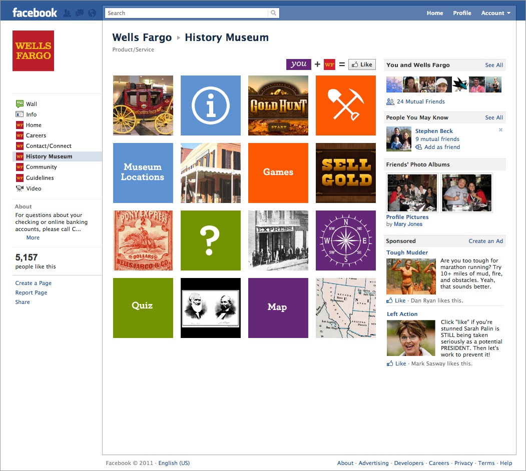Image resolution: width=526 pixels, height=471 pixels.
Task: Open Stephen Beck's profile link
Action: click(x=434, y=130)
